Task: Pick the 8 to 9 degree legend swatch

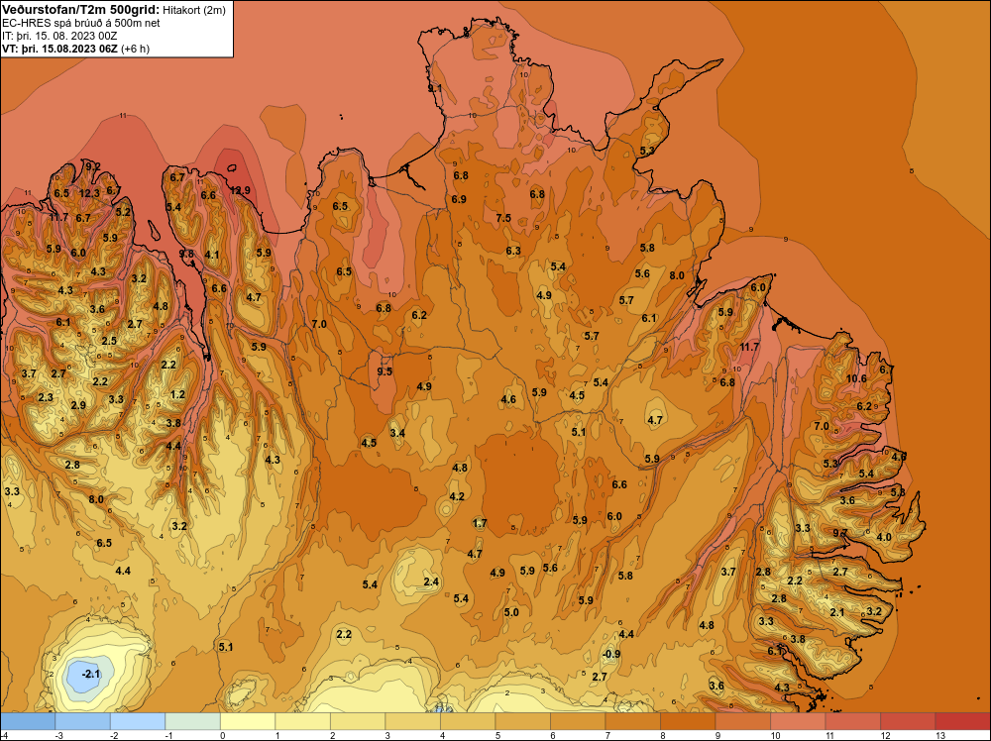Action: 688,721
